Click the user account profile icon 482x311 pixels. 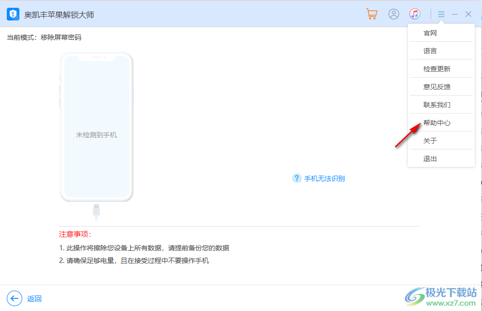tap(394, 14)
